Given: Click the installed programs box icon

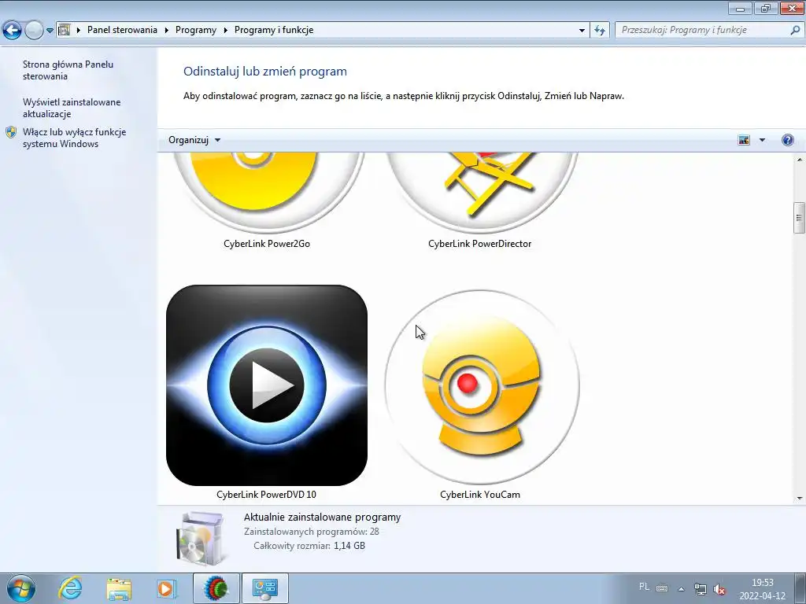Looking at the screenshot, I should (x=201, y=538).
